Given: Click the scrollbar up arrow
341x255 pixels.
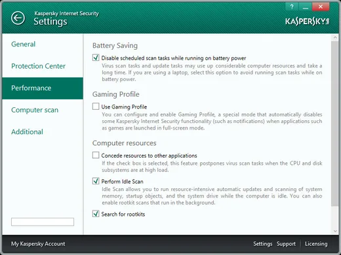Looking at the screenshot, I should click(x=335, y=37).
